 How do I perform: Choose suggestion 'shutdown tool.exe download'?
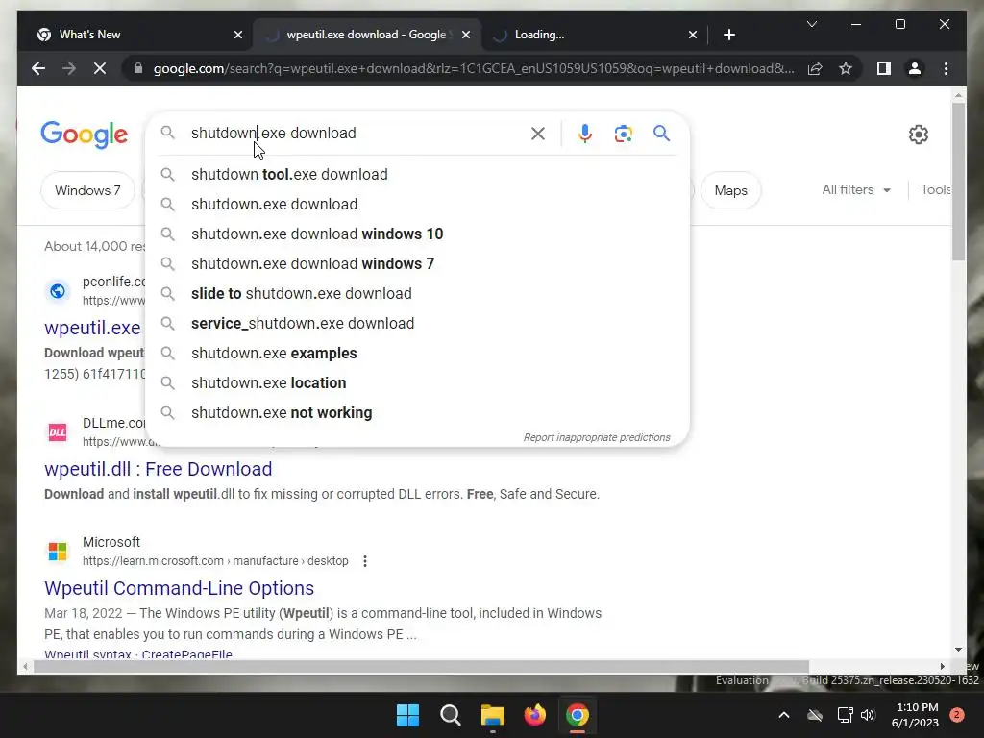pyautogui.click(x=417, y=175)
